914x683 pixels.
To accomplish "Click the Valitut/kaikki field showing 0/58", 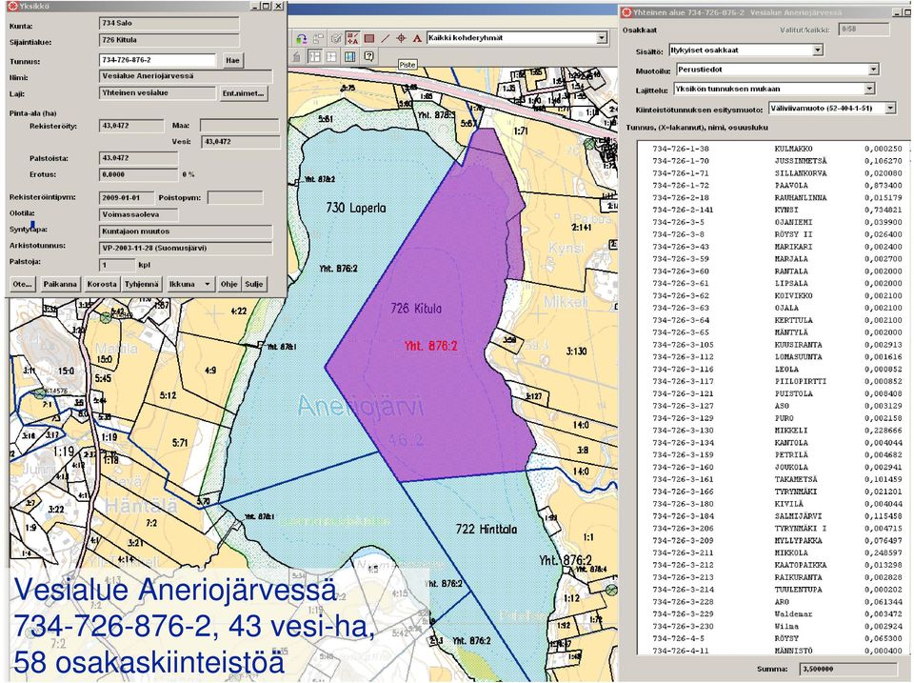I will tap(864, 30).
